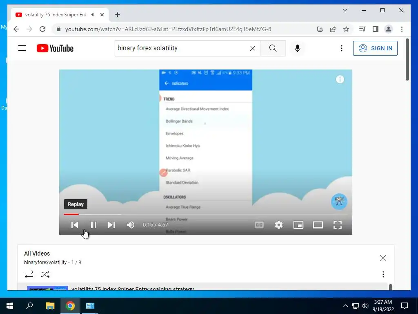Open Windows taskbar search
The height and width of the screenshot is (314, 418).
[x=29, y=306]
